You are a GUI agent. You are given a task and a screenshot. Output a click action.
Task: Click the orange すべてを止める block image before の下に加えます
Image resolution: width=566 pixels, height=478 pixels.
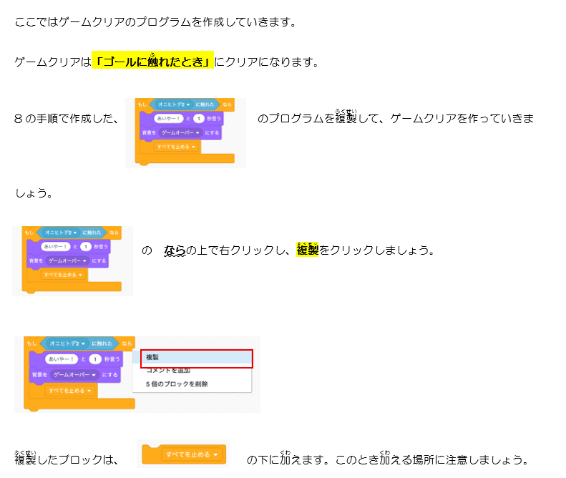pos(183,455)
